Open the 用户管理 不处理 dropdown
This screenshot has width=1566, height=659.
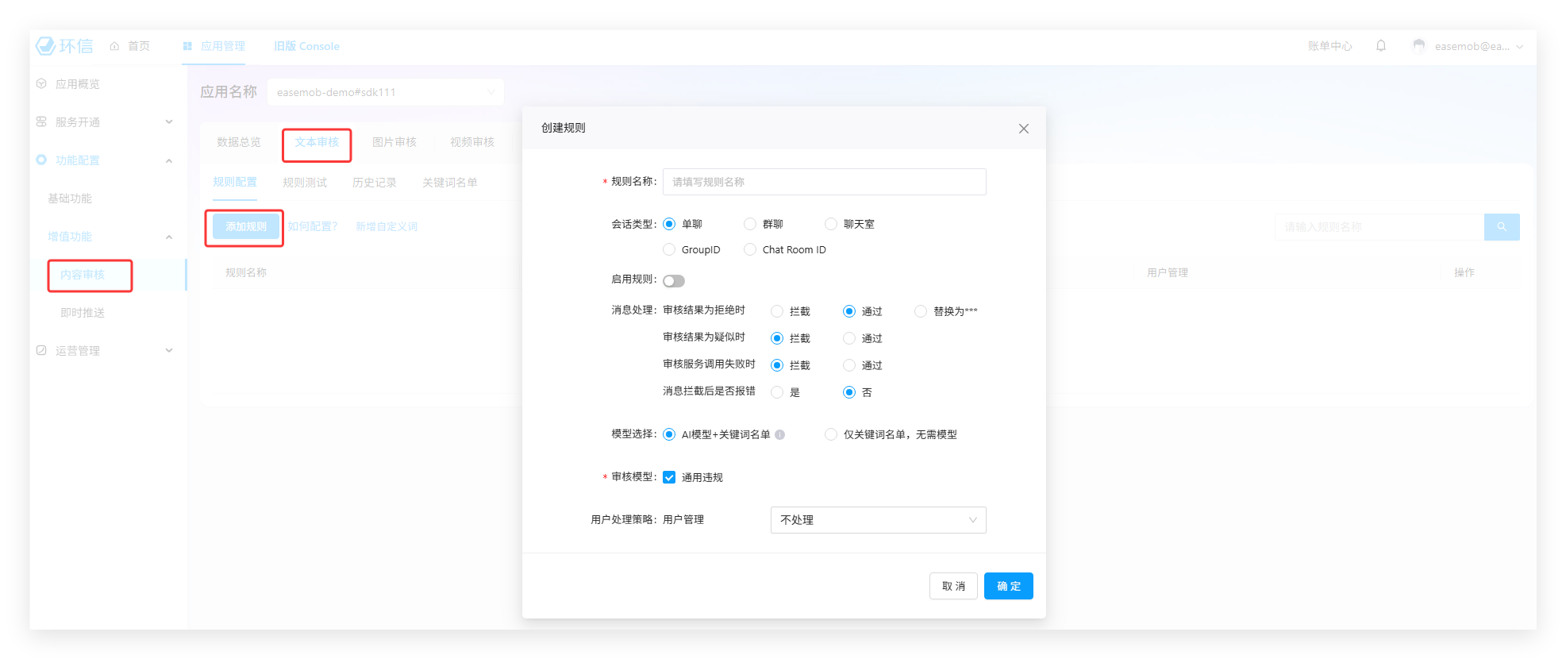point(878,520)
